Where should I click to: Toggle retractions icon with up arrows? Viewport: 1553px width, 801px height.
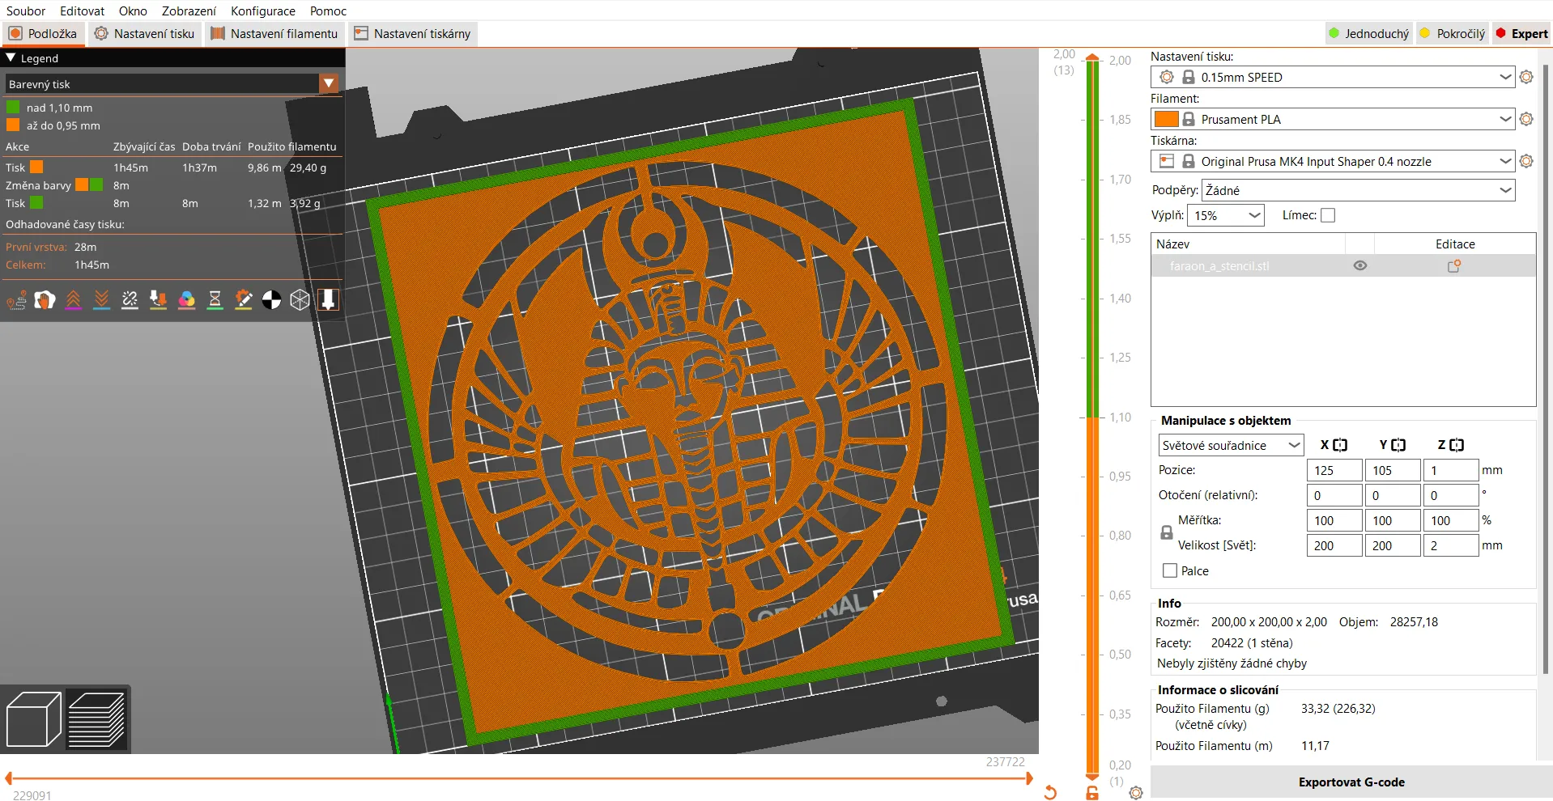(73, 301)
